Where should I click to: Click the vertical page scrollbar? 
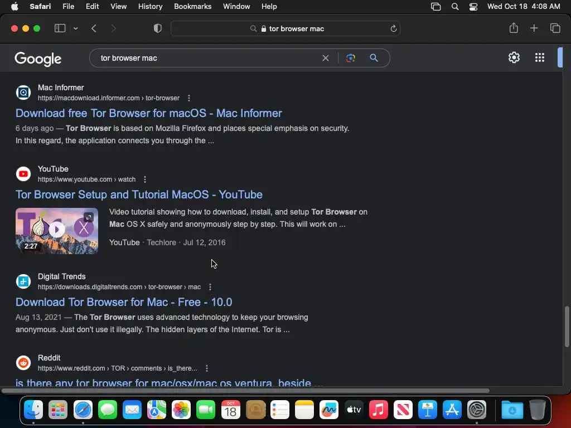click(567, 327)
